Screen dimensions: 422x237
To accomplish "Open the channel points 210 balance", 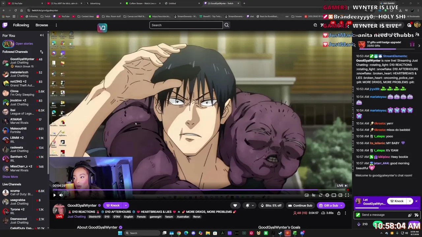I will click(x=362, y=224).
